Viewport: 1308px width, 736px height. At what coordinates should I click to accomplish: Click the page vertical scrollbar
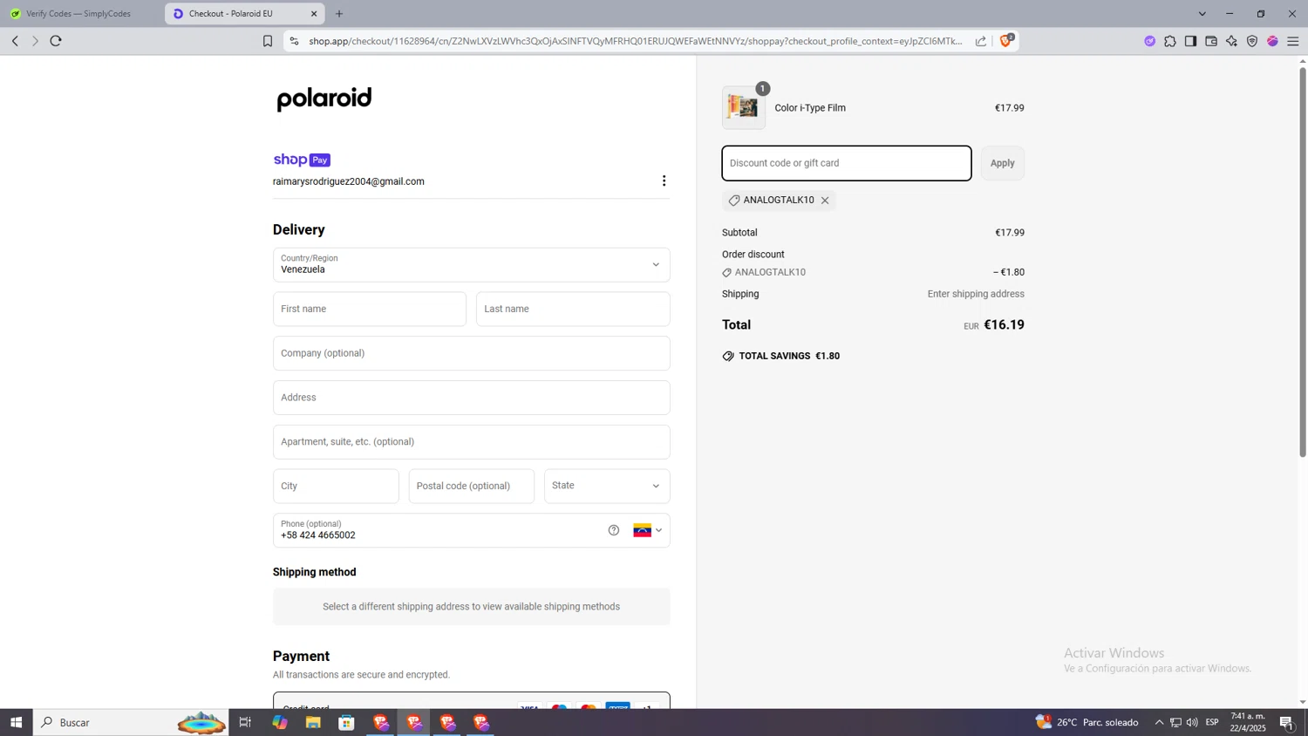pos(1303,262)
